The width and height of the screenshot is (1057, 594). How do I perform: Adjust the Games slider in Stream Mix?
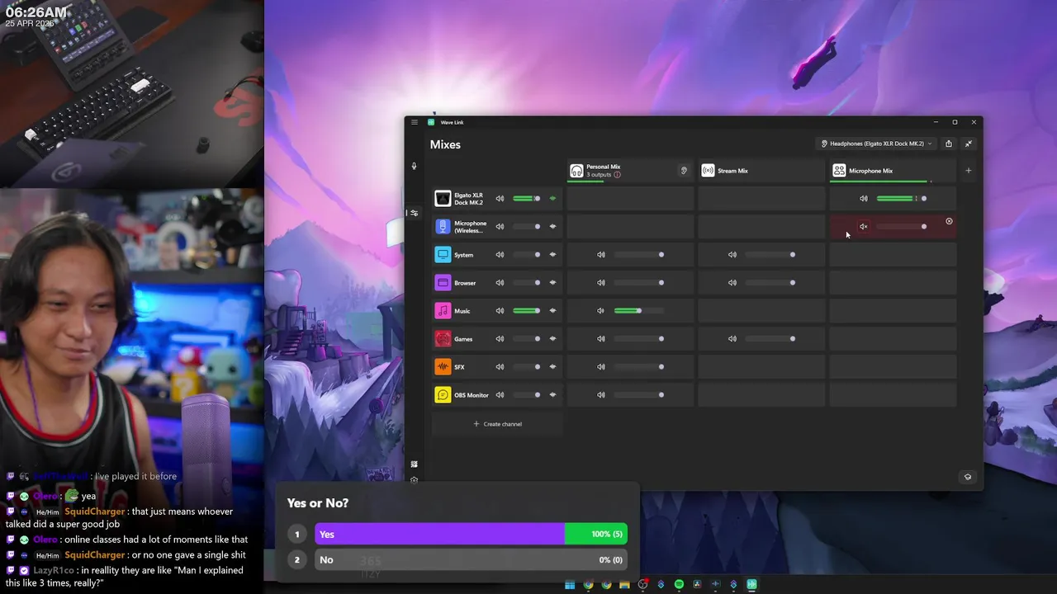(x=770, y=339)
